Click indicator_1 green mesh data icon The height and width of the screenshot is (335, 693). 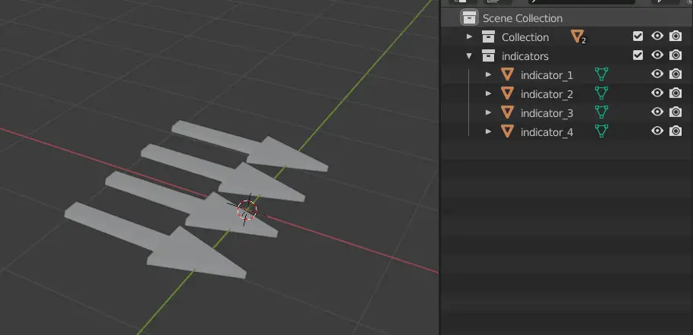tap(601, 74)
